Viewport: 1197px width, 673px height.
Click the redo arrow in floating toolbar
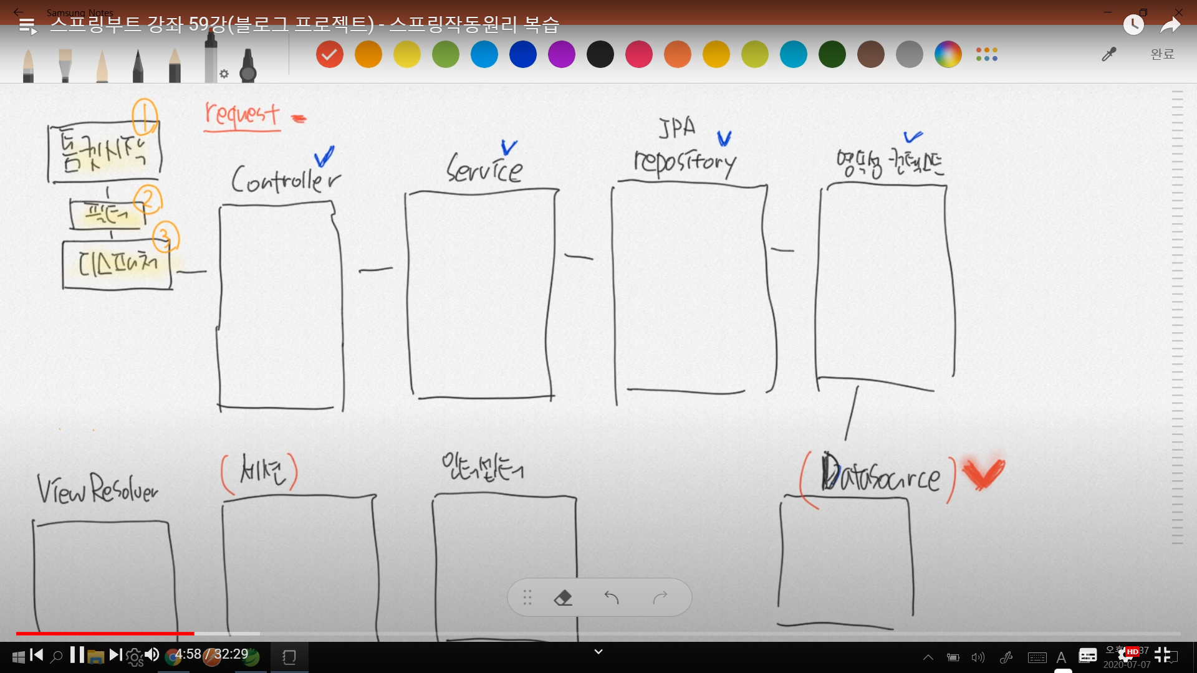pyautogui.click(x=660, y=598)
